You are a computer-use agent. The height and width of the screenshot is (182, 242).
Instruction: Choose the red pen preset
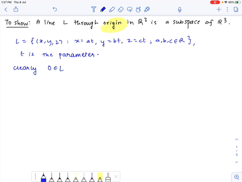[x=51, y=177]
